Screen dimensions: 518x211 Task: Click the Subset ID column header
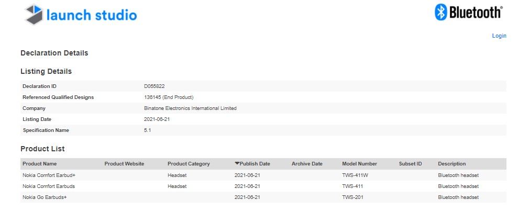[410, 164]
